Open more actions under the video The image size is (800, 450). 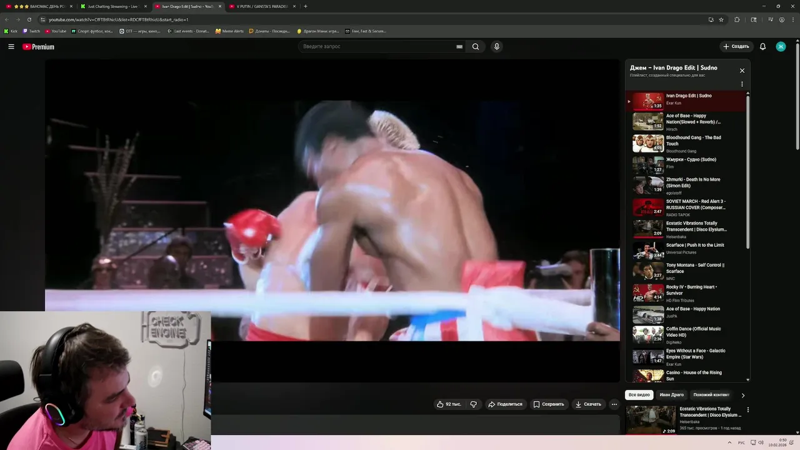(614, 404)
